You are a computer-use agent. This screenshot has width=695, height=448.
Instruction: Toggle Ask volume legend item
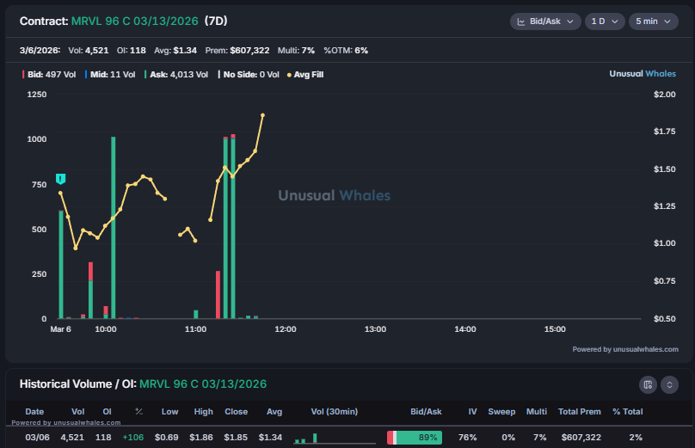coord(176,75)
